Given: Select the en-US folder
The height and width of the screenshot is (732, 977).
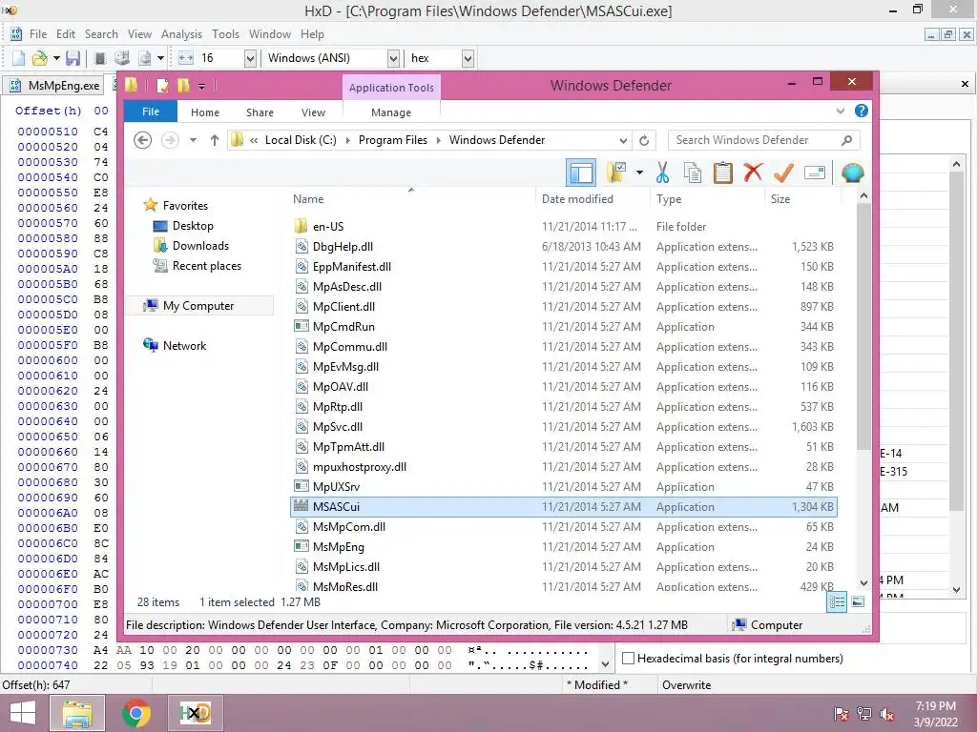Looking at the screenshot, I should pyautogui.click(x=565, y=227).
